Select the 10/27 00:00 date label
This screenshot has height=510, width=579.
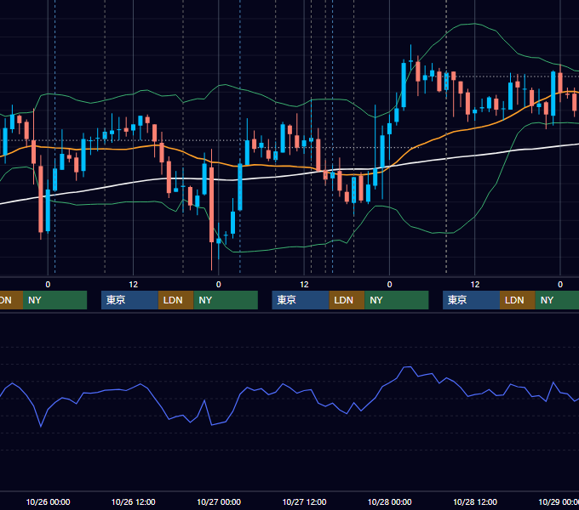coord(219,501)
